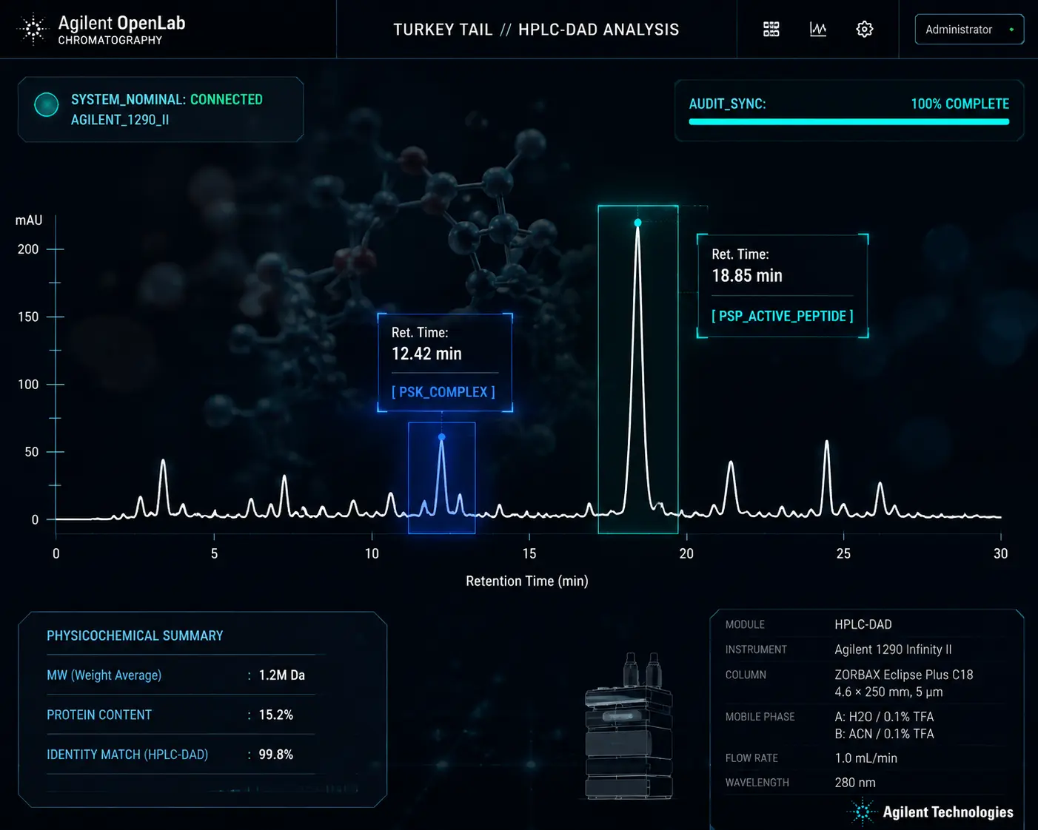Click the SYSTEM_NOMINAL: CONNECTED status text
Screen dimensions: 1038x830
click(x=167, y=99)
